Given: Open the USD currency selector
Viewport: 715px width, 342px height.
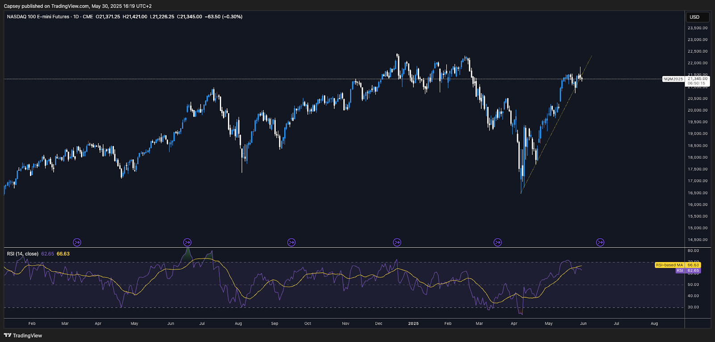Looking at the screenshot, I should (697, 17).
